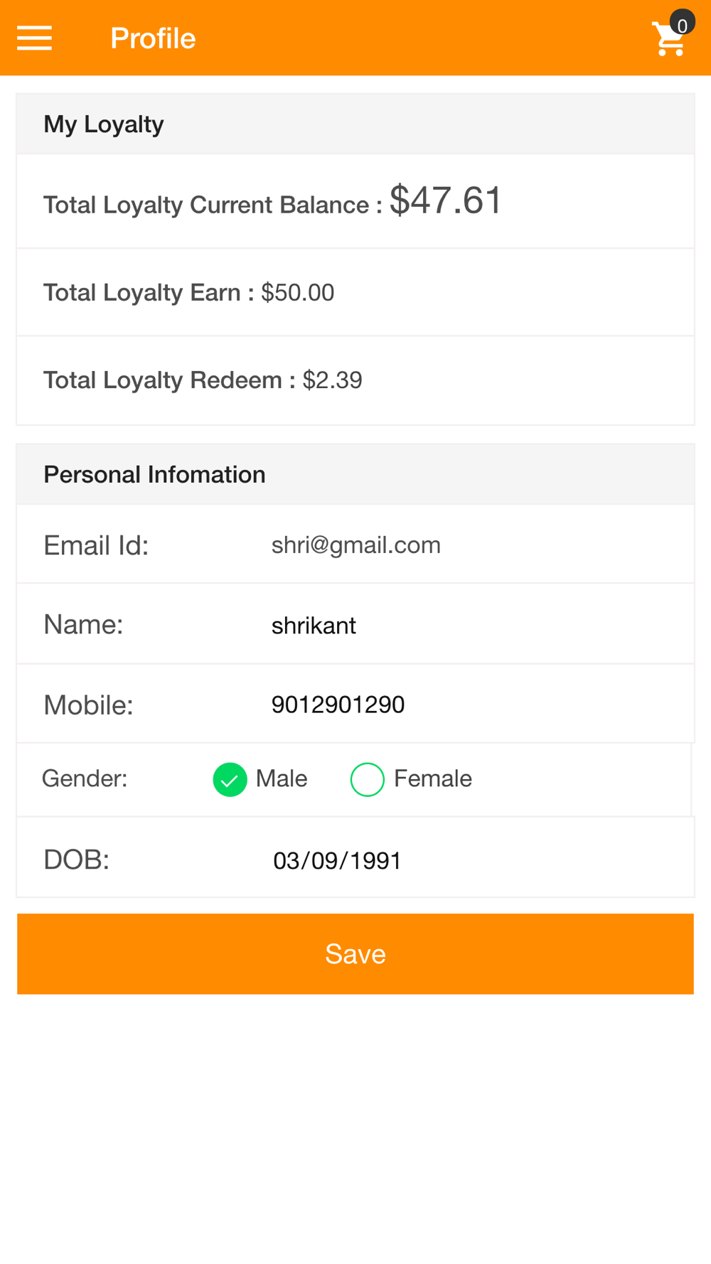Tap the Profile page title

[153, 38]
